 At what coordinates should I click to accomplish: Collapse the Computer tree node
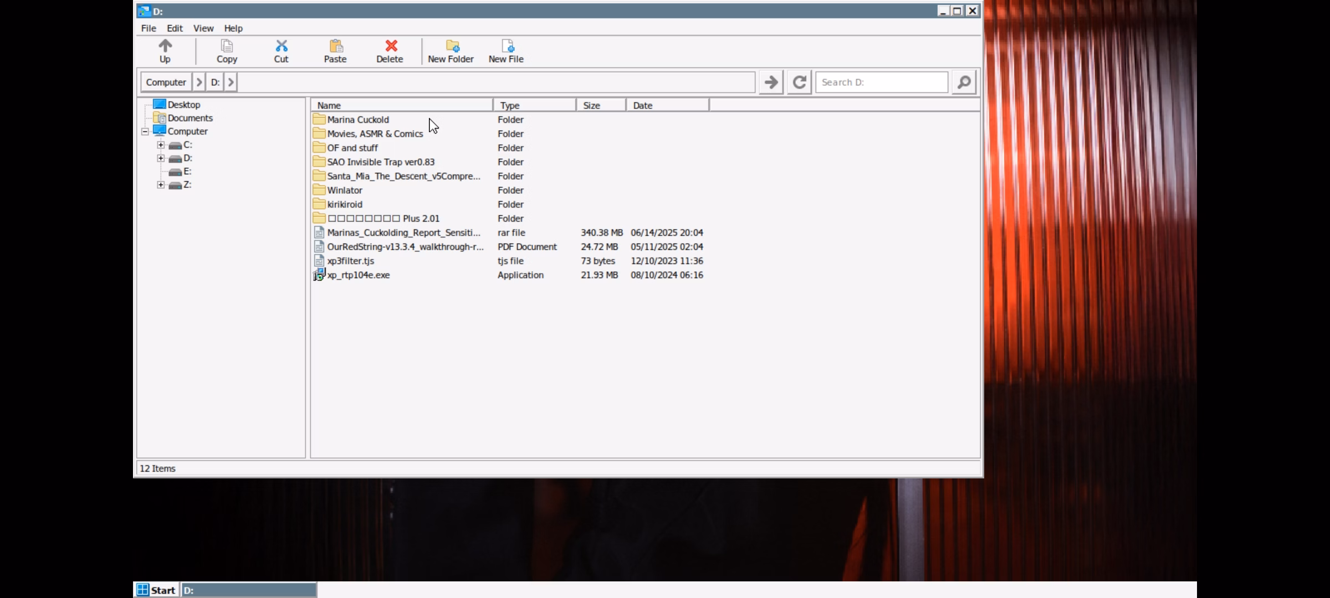(145, 132)
